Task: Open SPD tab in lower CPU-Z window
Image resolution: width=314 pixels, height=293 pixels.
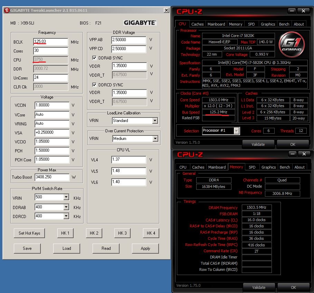Action: click(252, 167)
